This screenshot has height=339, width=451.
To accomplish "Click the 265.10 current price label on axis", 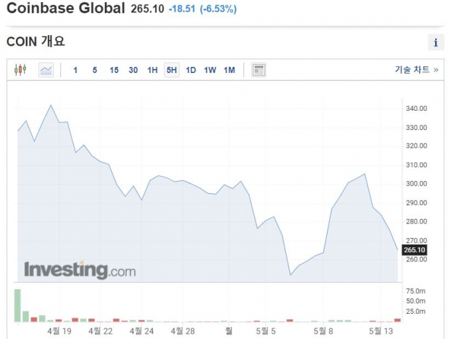I will 414,250.
